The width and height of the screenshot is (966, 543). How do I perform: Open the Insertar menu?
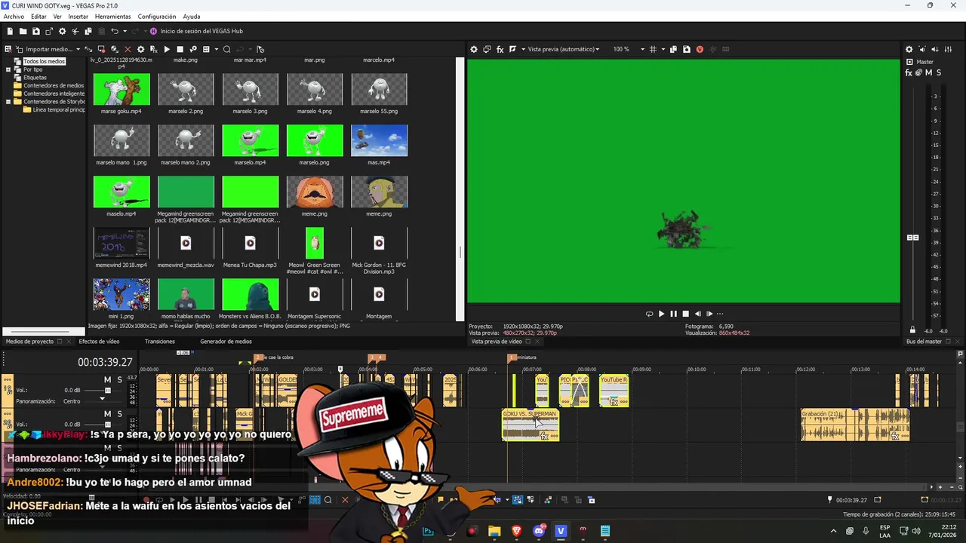click(x=78, y=17)
